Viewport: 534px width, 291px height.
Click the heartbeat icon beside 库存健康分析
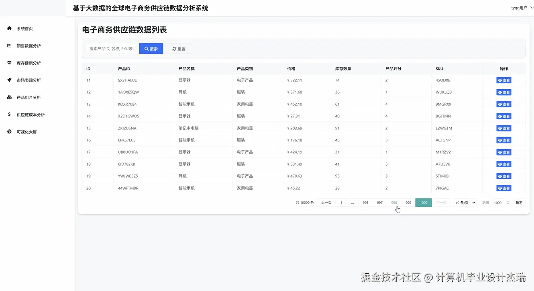[x=9, y=63]
